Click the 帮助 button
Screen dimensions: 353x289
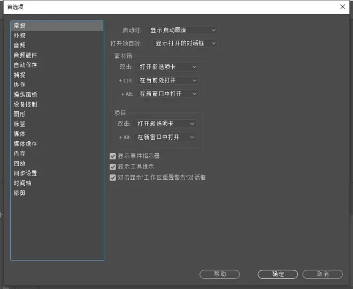pos(219,274)
